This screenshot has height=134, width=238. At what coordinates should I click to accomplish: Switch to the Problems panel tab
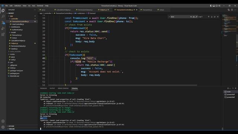click(x=44, y=88)
